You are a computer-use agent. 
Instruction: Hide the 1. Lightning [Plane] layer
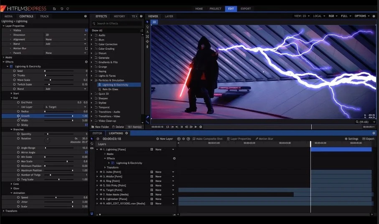coord(101,149)
